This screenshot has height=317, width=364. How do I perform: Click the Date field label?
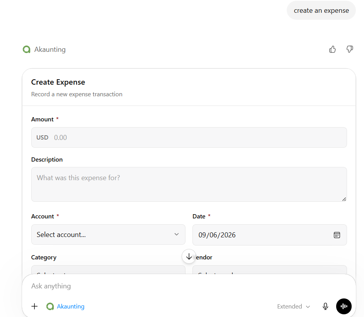pyautogui.click(x=199, y=216)
